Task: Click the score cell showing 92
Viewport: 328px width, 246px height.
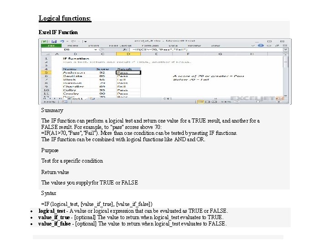Action: pyautogui.click(x=102, y=72)
